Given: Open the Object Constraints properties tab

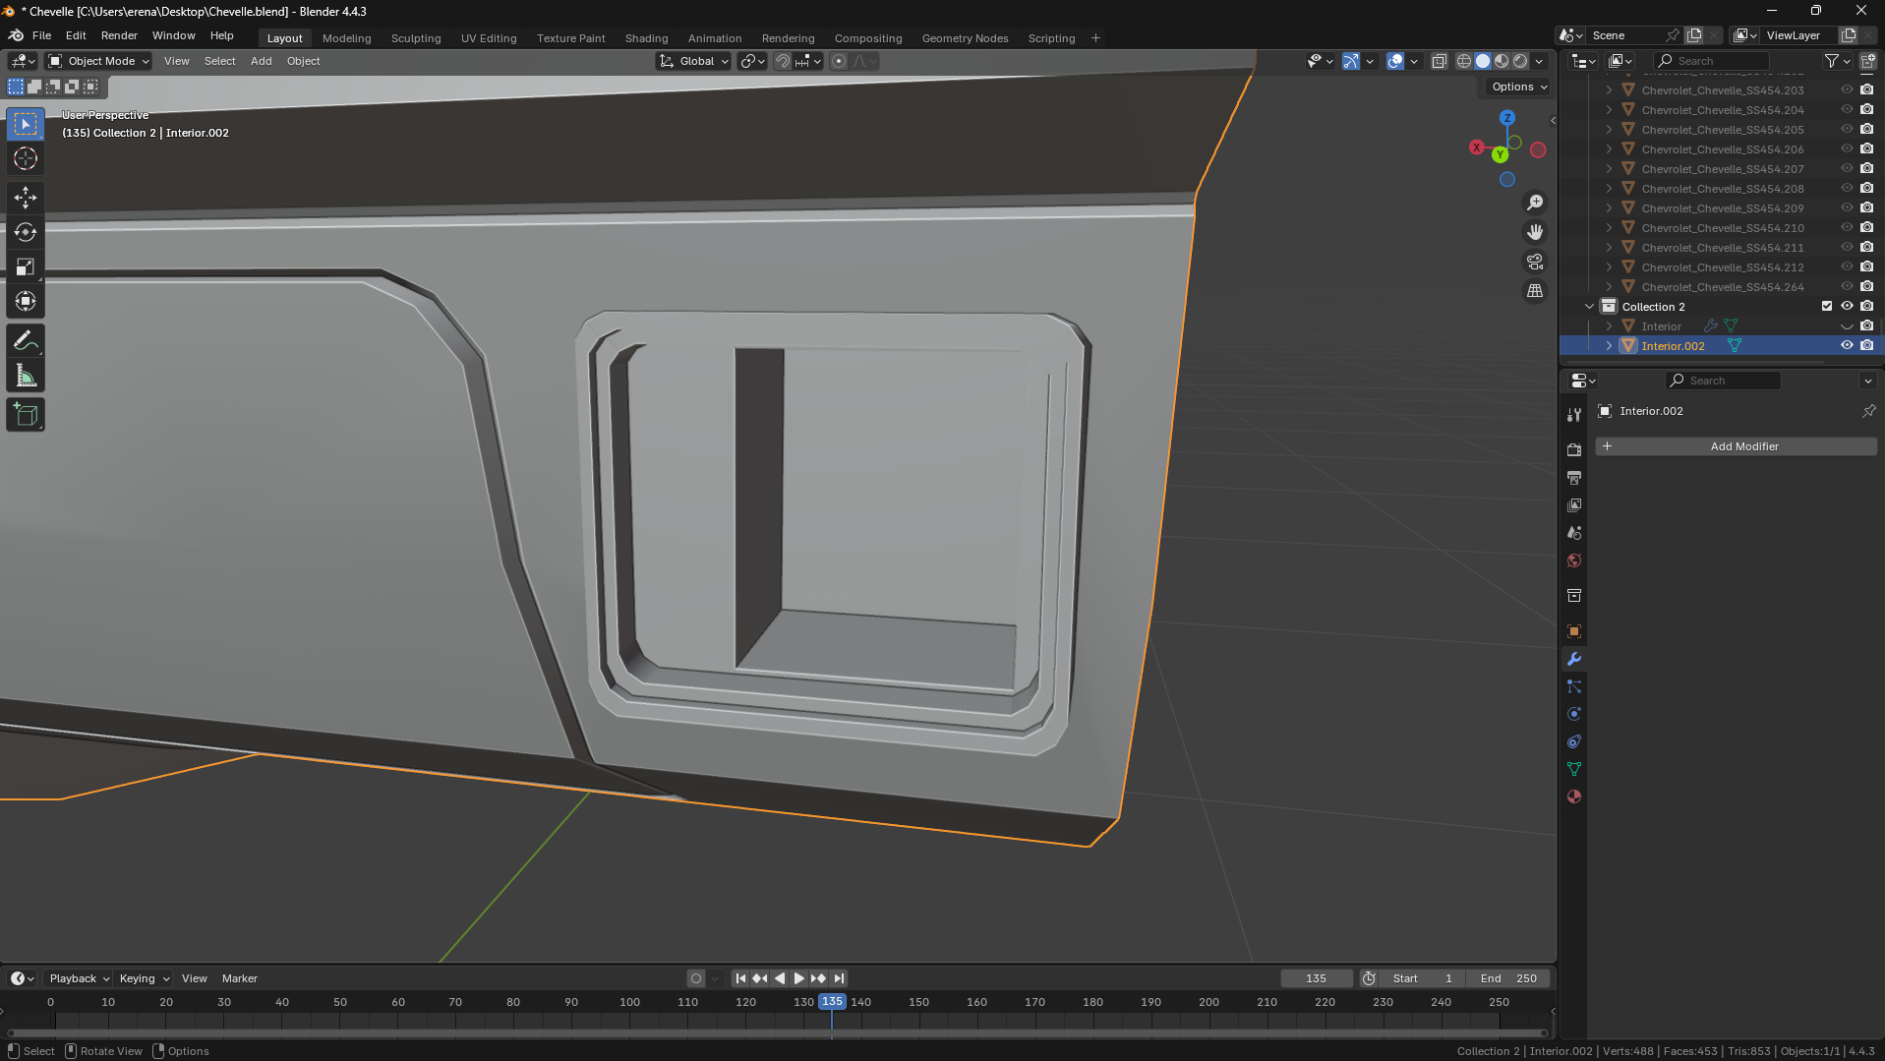Looking at the screenshot, I should pyautogui.click(x=1574, y=741).
